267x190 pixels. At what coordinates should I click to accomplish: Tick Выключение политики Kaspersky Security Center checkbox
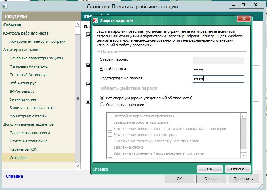tap(110, 141)
